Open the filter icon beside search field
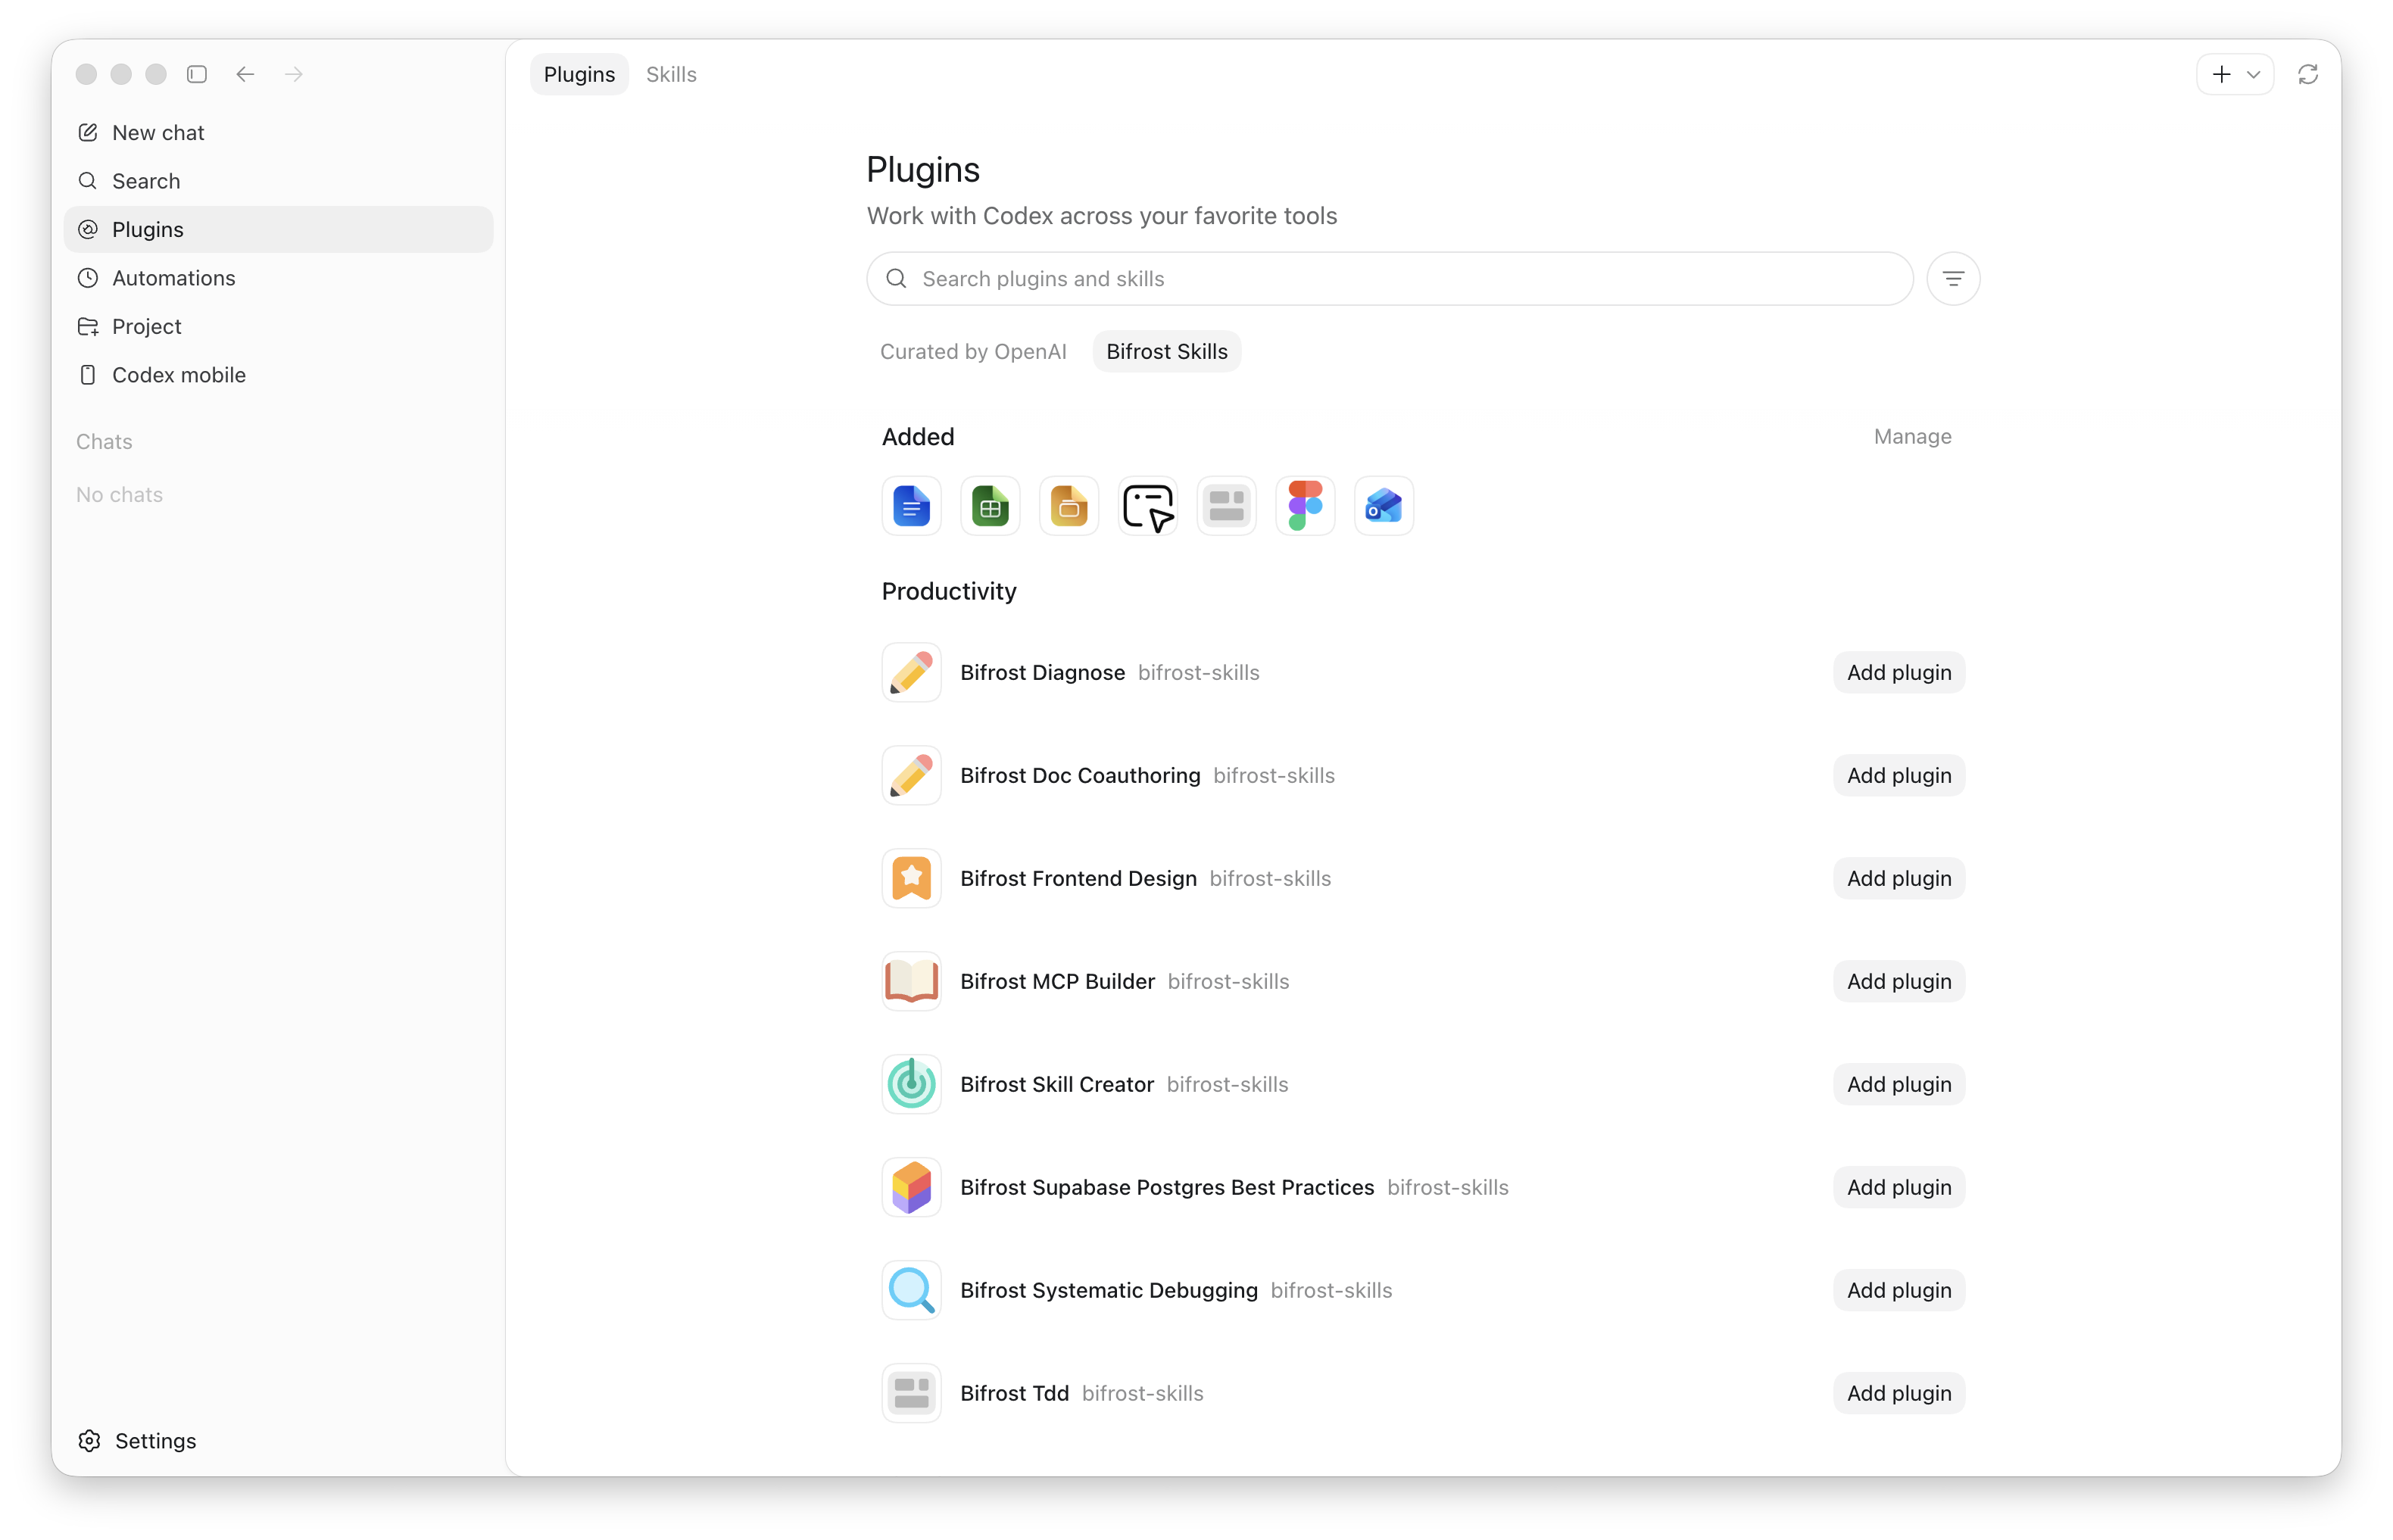Image resolution: width=2393 pixels, height=1540 pixels. coord(1953,279)
